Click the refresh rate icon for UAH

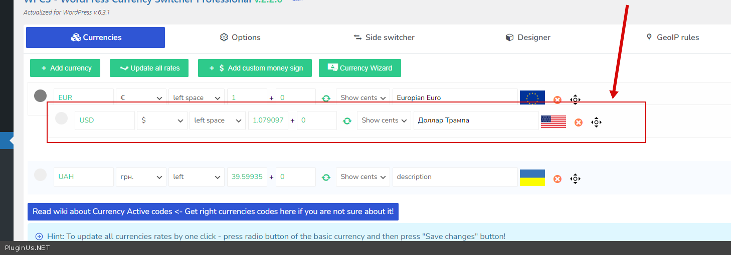(326, 177)
